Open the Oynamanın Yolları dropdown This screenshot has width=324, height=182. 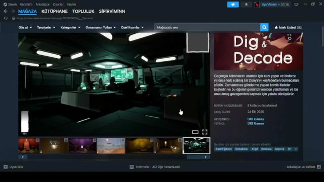(x=101, y=27)
